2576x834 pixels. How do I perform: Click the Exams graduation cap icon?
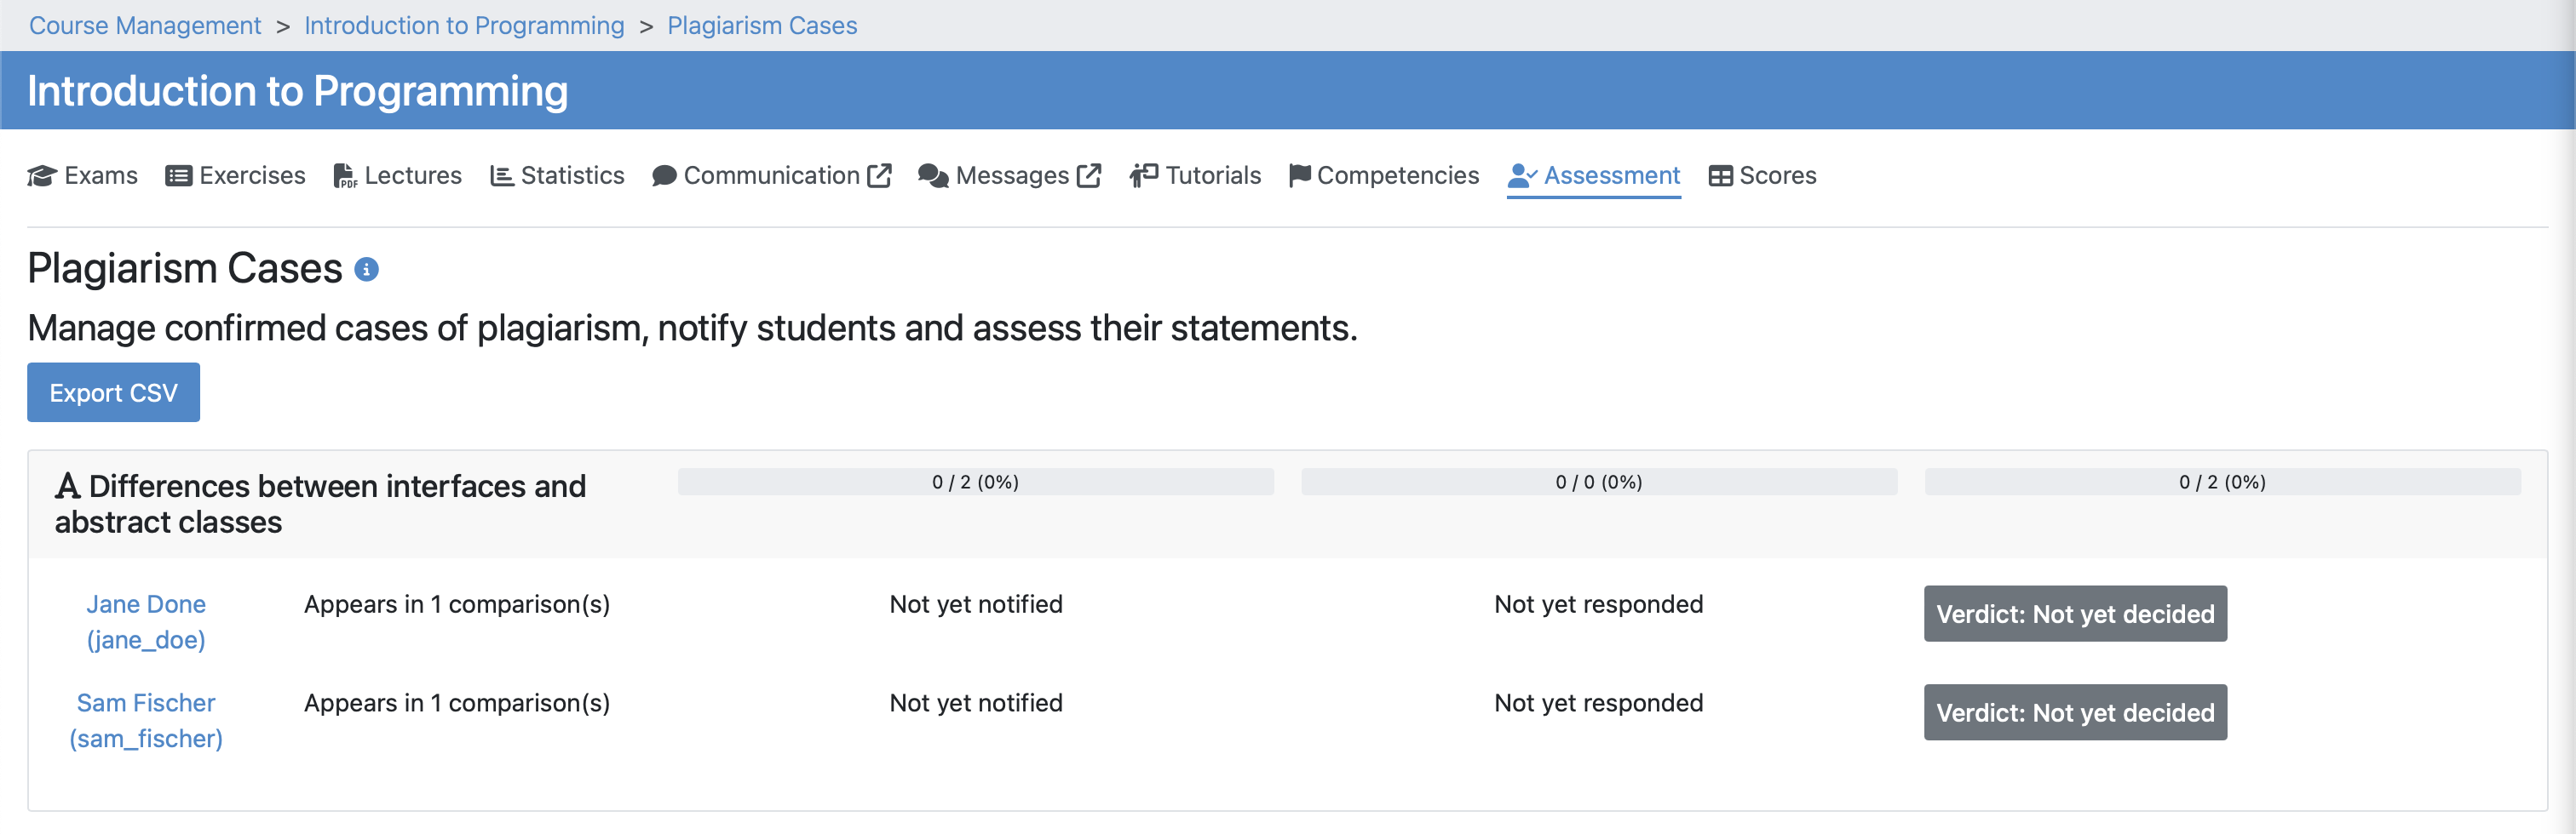41,174
